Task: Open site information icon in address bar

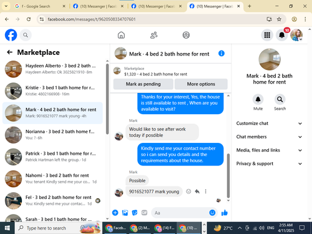Action: click(42, 19)
